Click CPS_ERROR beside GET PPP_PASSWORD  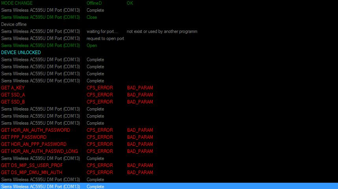100,137
